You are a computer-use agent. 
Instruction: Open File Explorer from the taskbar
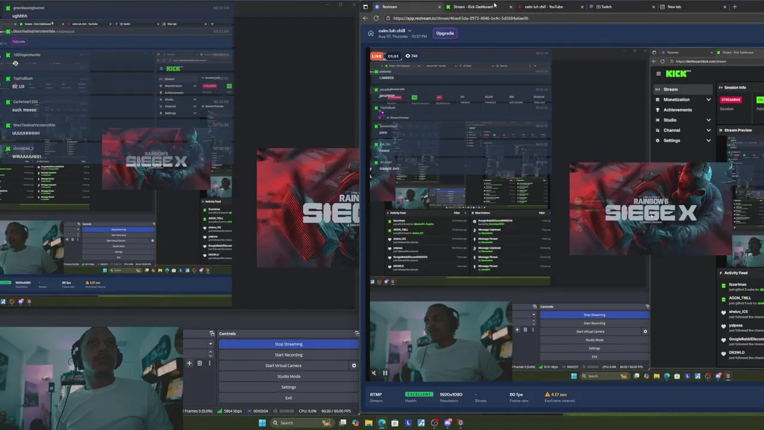tap(369, 423)
